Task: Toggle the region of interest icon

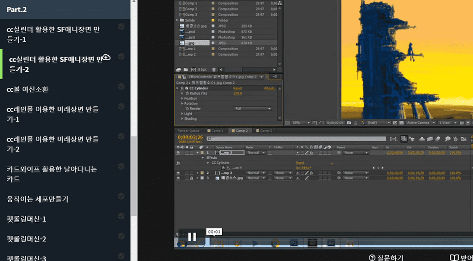Action: coord(321,123)
